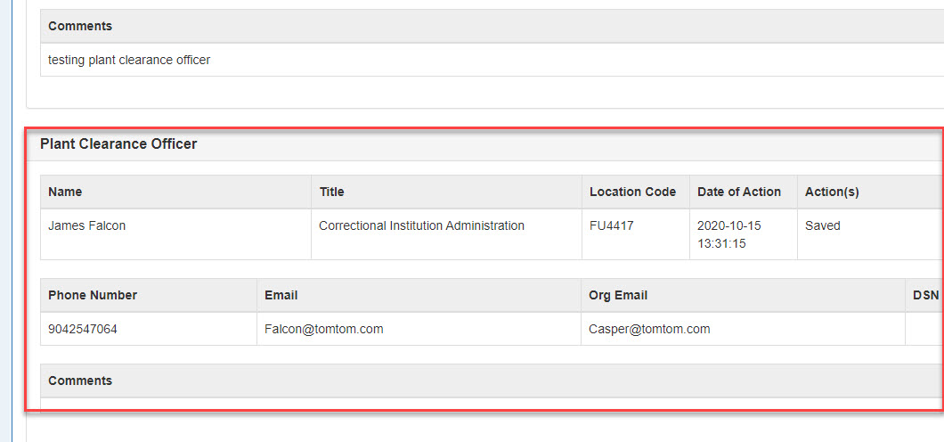
Task: Click the Plant Clearance Officer heading
Action: (118, 143)
